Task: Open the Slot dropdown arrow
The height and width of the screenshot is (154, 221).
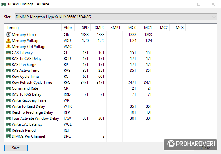Action: point(214,17)
